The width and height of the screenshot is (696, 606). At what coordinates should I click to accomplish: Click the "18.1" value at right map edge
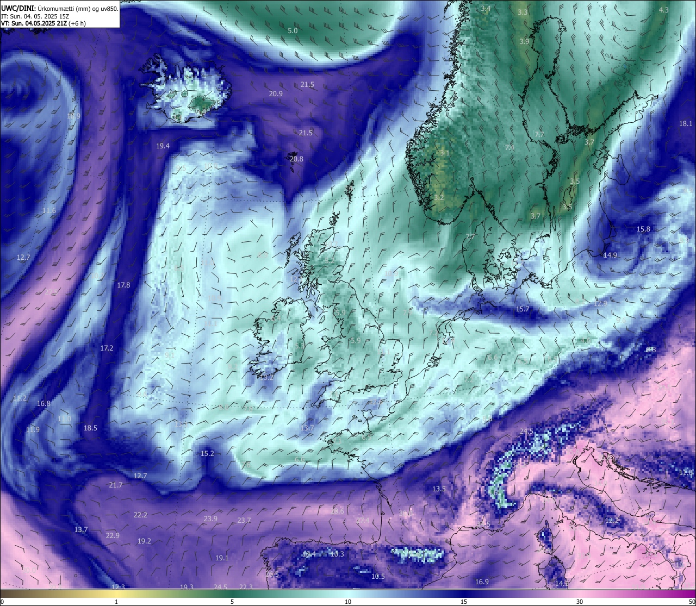click(686, 124)
